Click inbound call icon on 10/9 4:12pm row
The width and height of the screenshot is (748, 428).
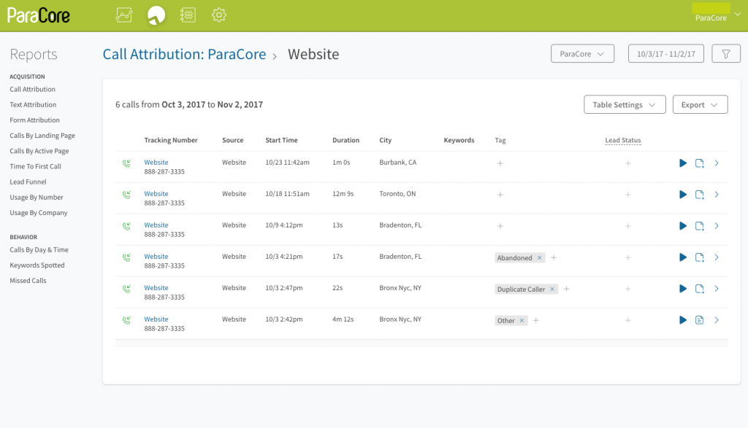(x=126, y=226)
